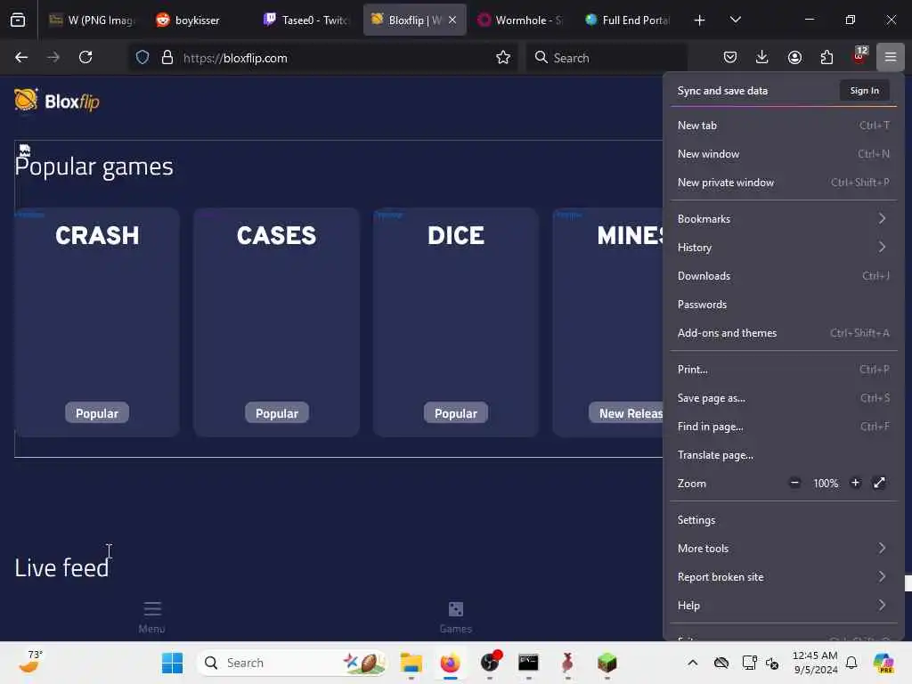912x684 pixels.
Task: Click the browser Search box
Action: pyautogui.click(x=606, y=58)
